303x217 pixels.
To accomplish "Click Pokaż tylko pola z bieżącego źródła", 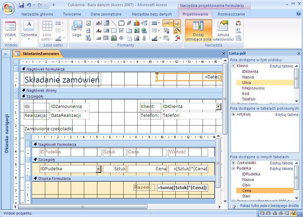I will tap(269, 206).
